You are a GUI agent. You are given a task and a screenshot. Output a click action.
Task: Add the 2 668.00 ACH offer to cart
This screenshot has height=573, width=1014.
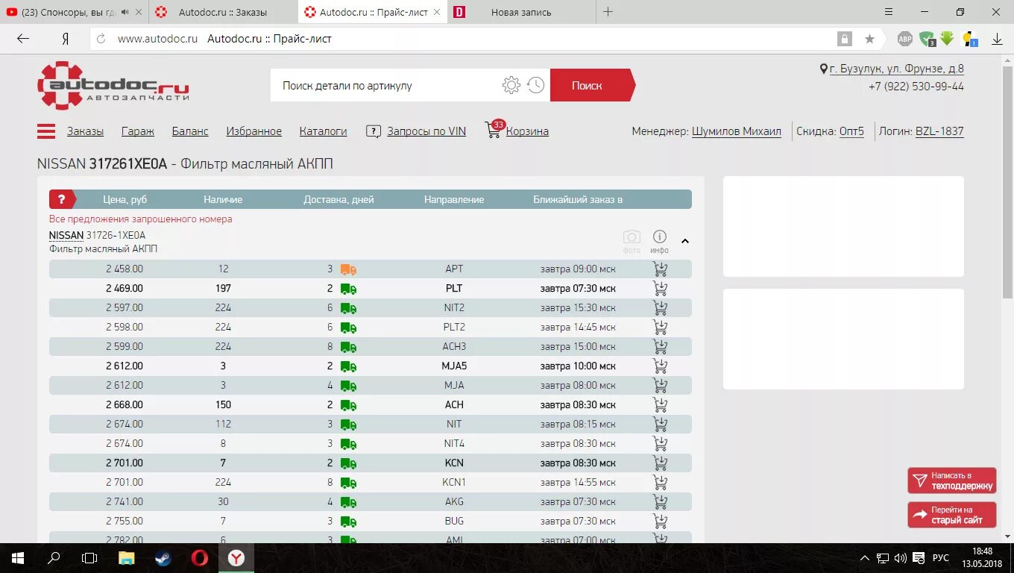click(x=660, y=405)
